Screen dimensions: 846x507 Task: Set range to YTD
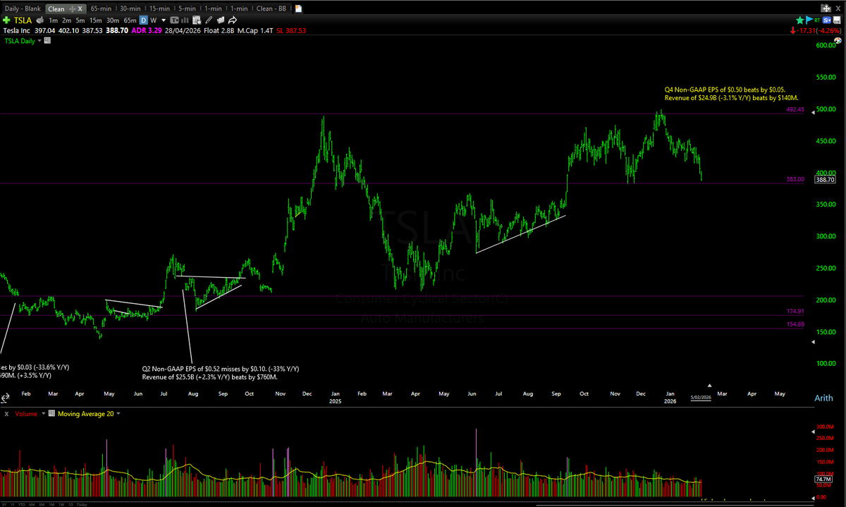coord(22,504)
